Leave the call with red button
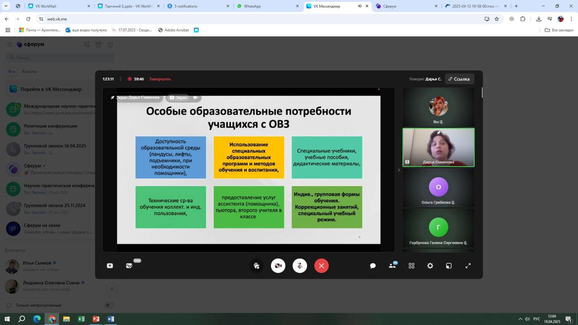This screenshot has height=325, width=578. 322,266
